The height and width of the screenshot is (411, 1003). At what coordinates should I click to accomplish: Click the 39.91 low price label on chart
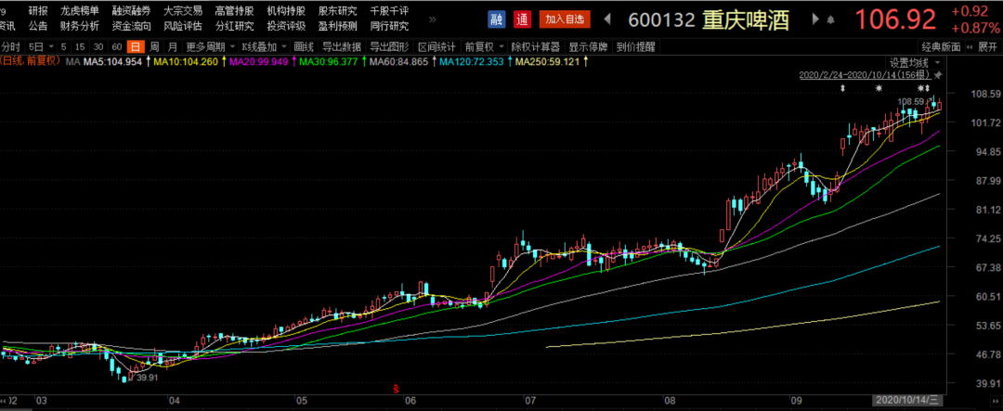pyautogui.click(x=146, y=377)
